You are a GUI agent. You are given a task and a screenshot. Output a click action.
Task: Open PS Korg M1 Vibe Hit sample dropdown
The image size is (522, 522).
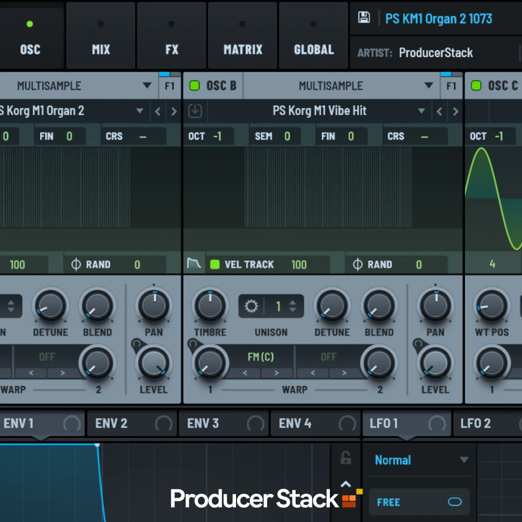point(422,111)
